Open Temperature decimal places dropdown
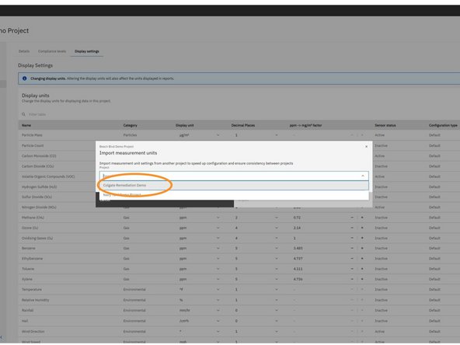This screenshot has height=345, width=460. [276, 290]
